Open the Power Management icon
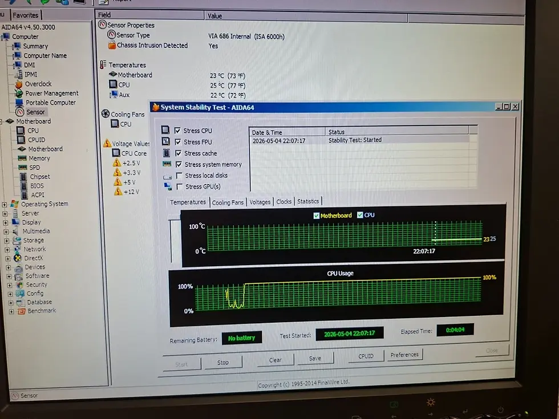Image resolution: width=559 pixels, height=419 pixels. 19,93
